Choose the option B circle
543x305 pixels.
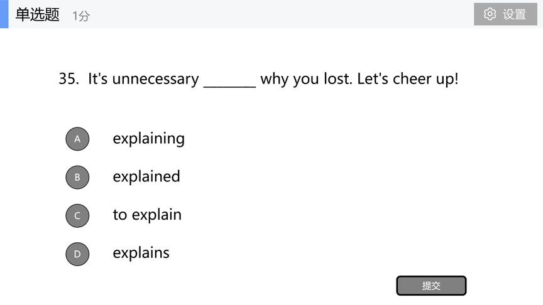[x=77, y=178]
